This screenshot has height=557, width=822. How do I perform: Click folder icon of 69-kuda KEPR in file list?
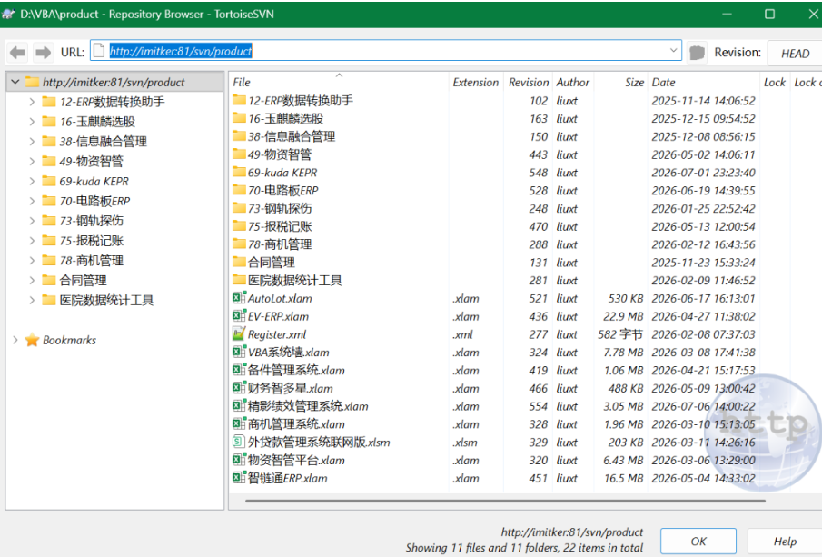pyautogui.click(x=239, y=172)
